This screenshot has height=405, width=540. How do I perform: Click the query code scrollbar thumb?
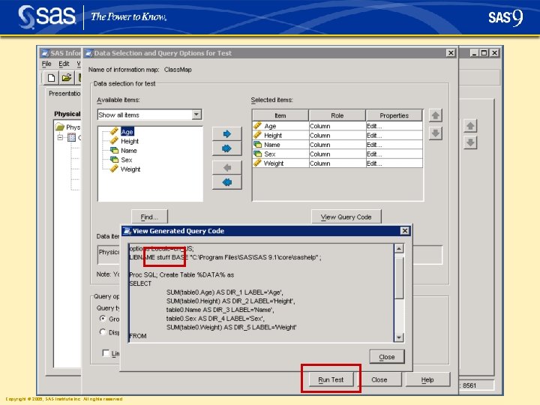click(399, 277)
